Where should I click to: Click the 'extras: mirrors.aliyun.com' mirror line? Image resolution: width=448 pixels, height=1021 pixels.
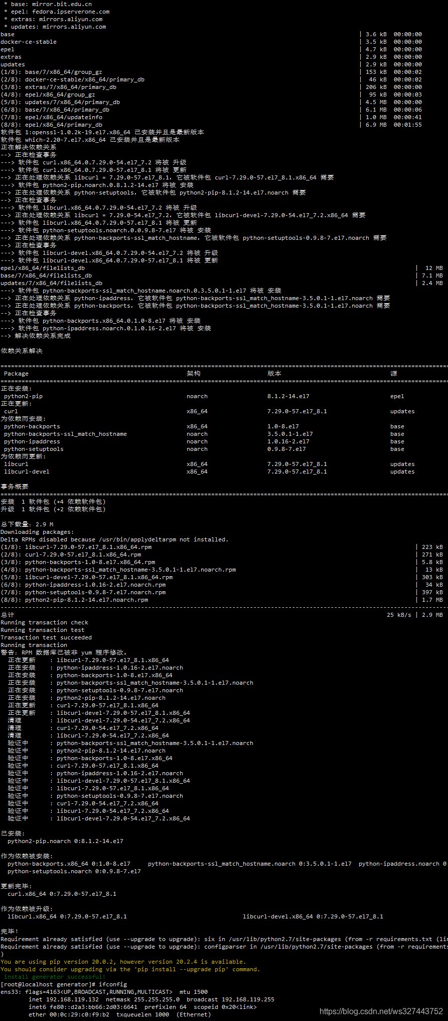click(x=53, y=19)
